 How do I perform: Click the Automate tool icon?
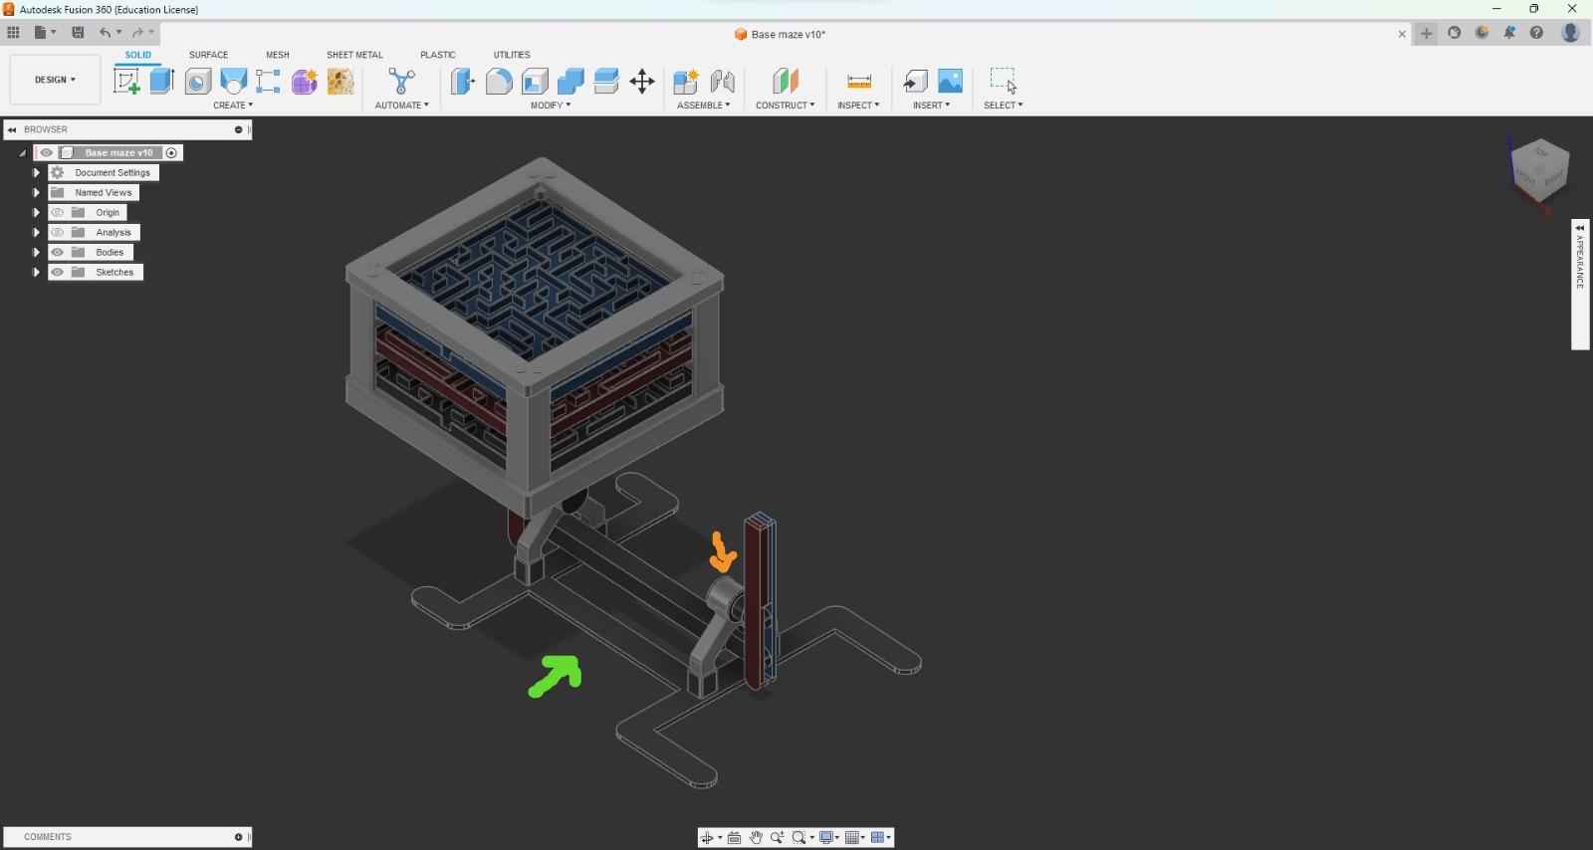(x=401, y=81)
